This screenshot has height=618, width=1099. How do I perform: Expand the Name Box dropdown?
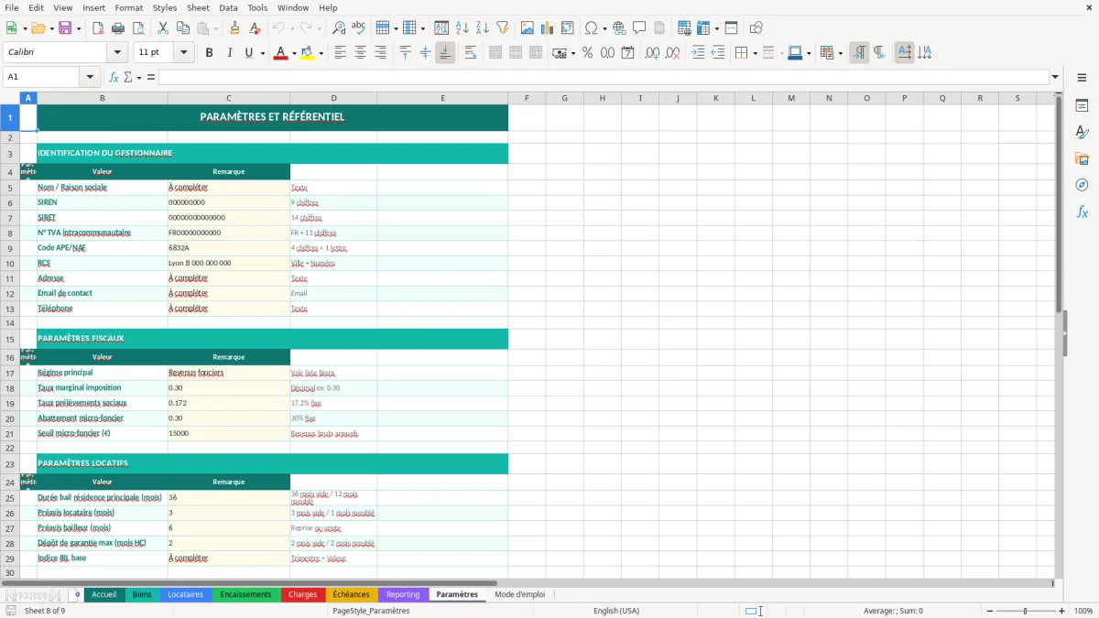[x=90, y=77]
